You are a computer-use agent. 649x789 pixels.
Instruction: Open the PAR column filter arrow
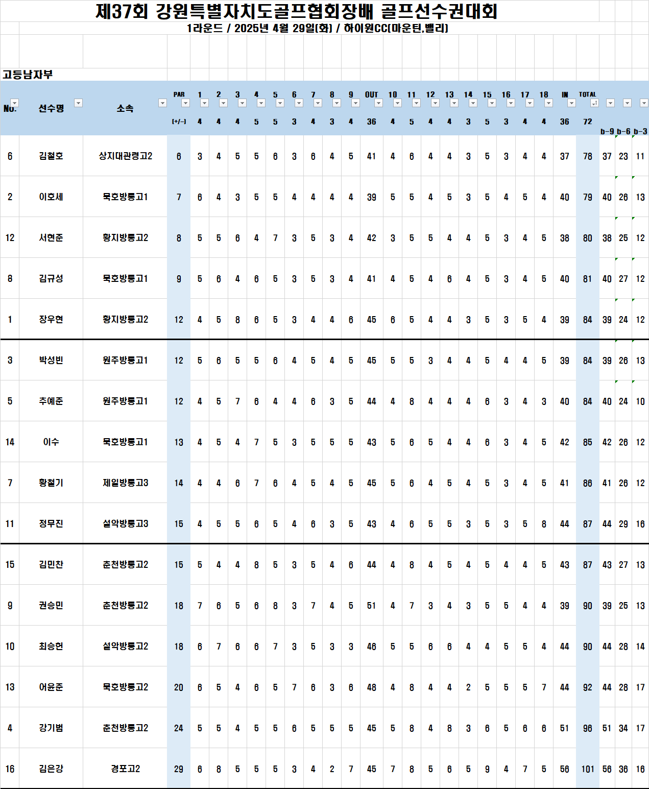(186, 103)
